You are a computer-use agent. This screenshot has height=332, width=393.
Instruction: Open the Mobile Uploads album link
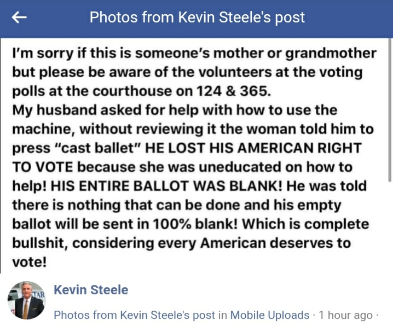point(269,315)
